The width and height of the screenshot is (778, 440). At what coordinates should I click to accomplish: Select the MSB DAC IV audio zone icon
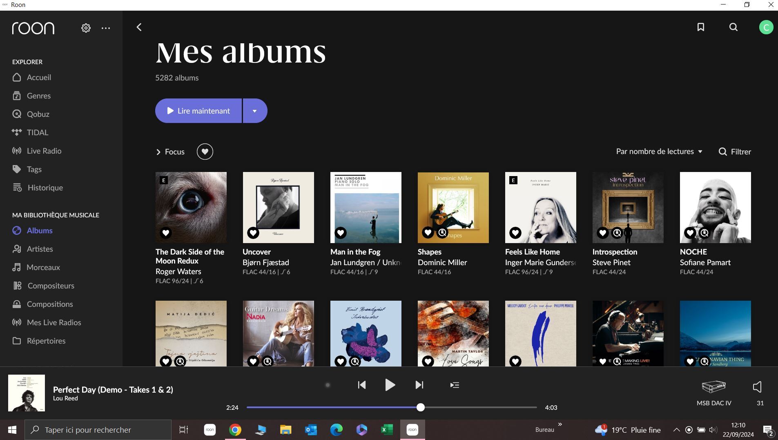(x=713, y=386)
